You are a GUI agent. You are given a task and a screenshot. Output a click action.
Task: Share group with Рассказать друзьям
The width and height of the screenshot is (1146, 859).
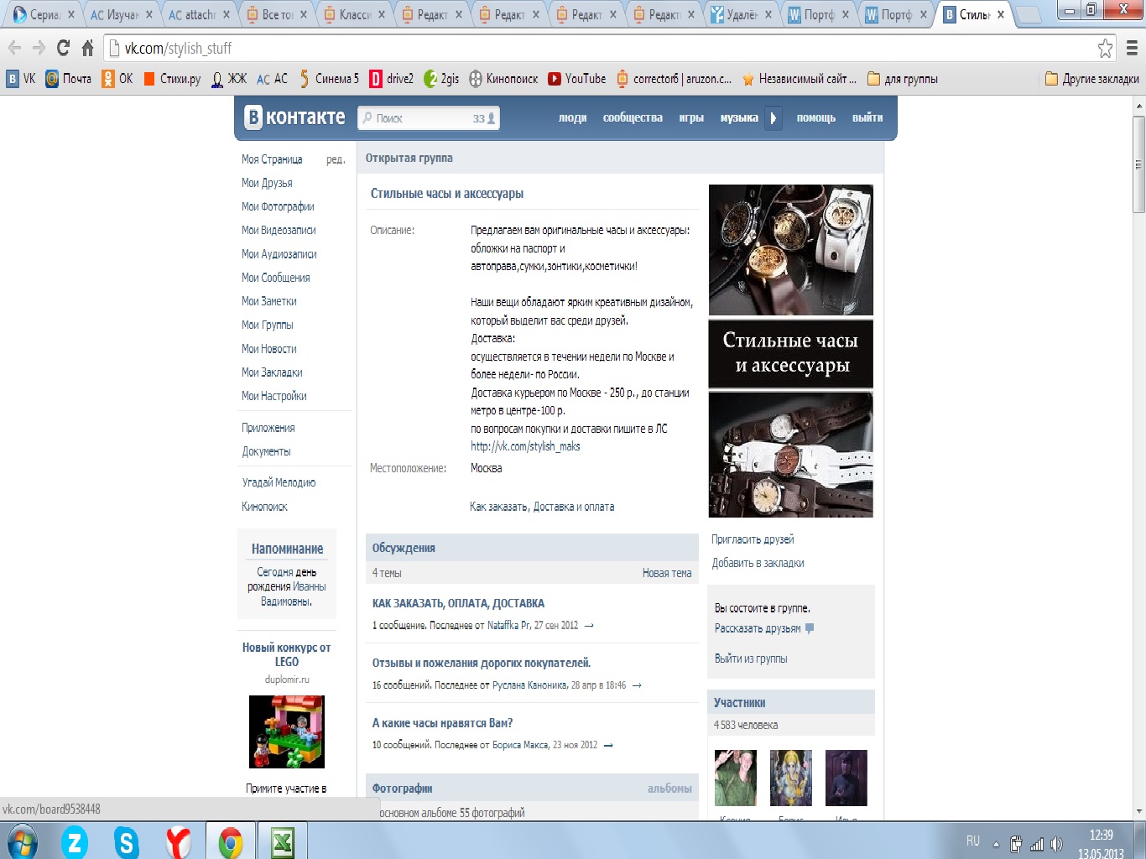pos(758,628)
